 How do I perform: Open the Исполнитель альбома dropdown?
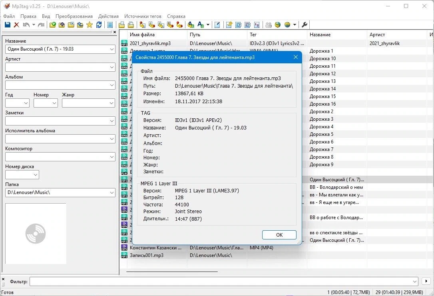coord(112,139)
